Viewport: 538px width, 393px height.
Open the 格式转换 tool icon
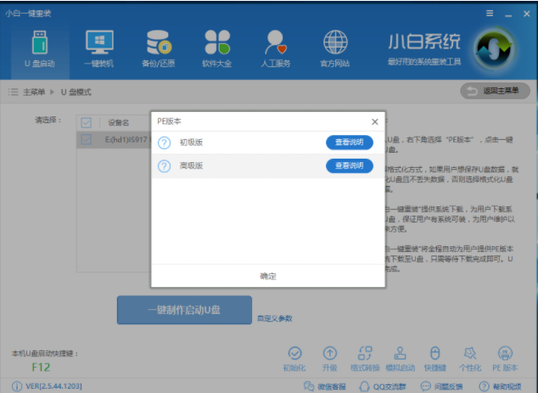(x=366, y=353)
